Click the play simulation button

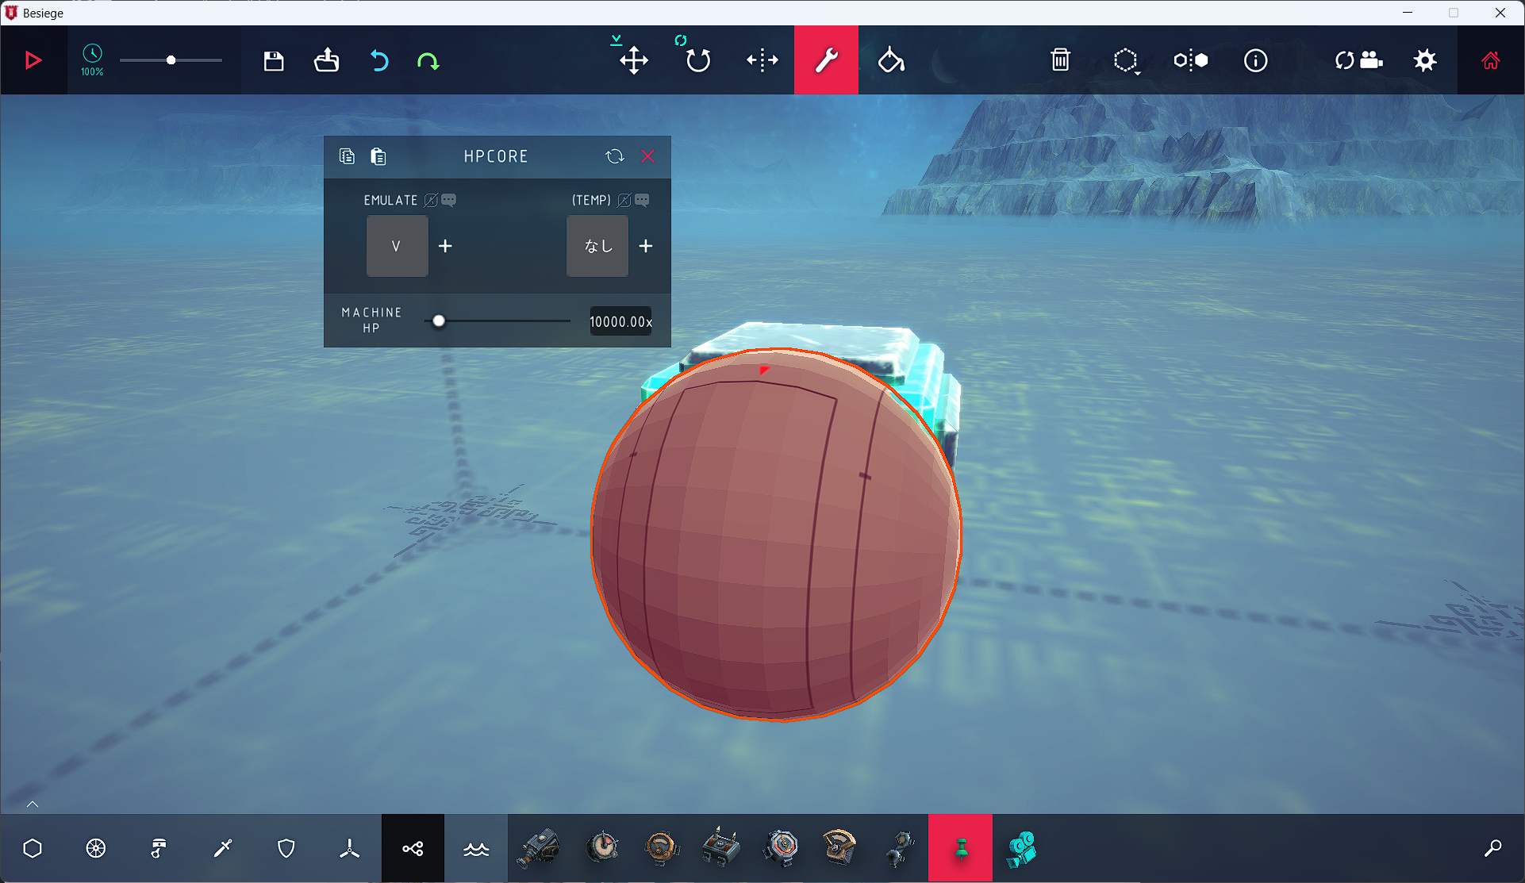click(x=33, y=60)
